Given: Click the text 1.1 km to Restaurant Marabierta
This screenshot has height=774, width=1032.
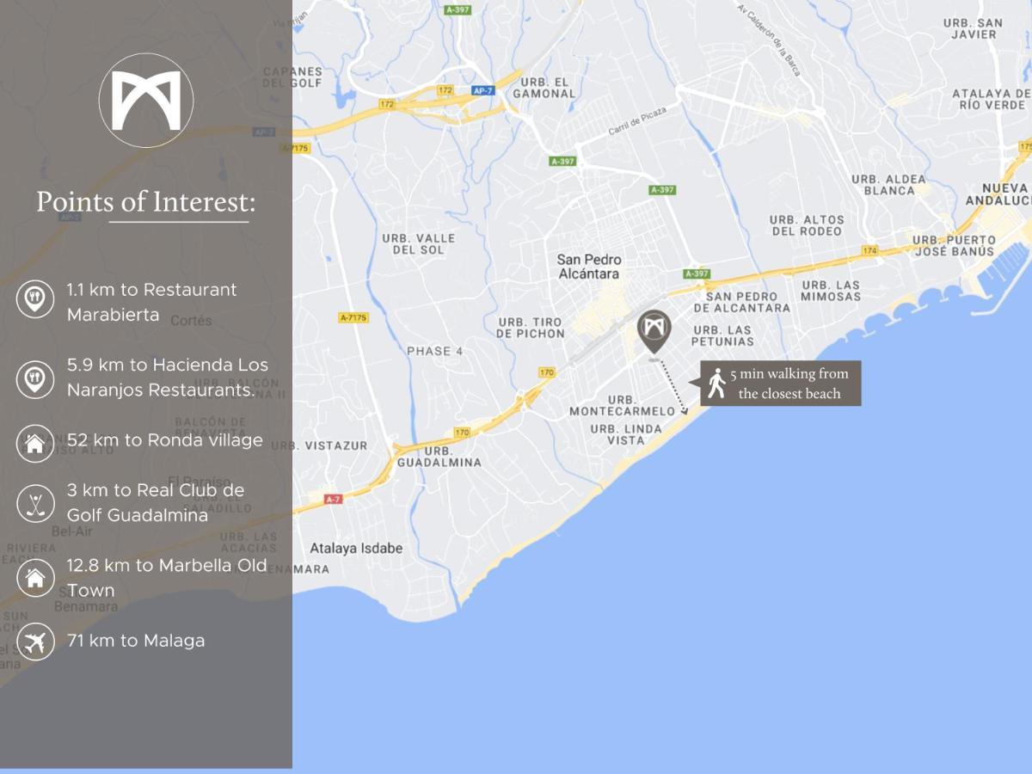Looking at the screenshot, I should coord(152,302).
